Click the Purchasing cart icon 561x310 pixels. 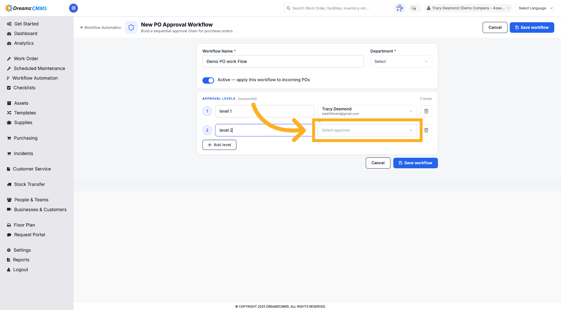(x=9, y=138)
